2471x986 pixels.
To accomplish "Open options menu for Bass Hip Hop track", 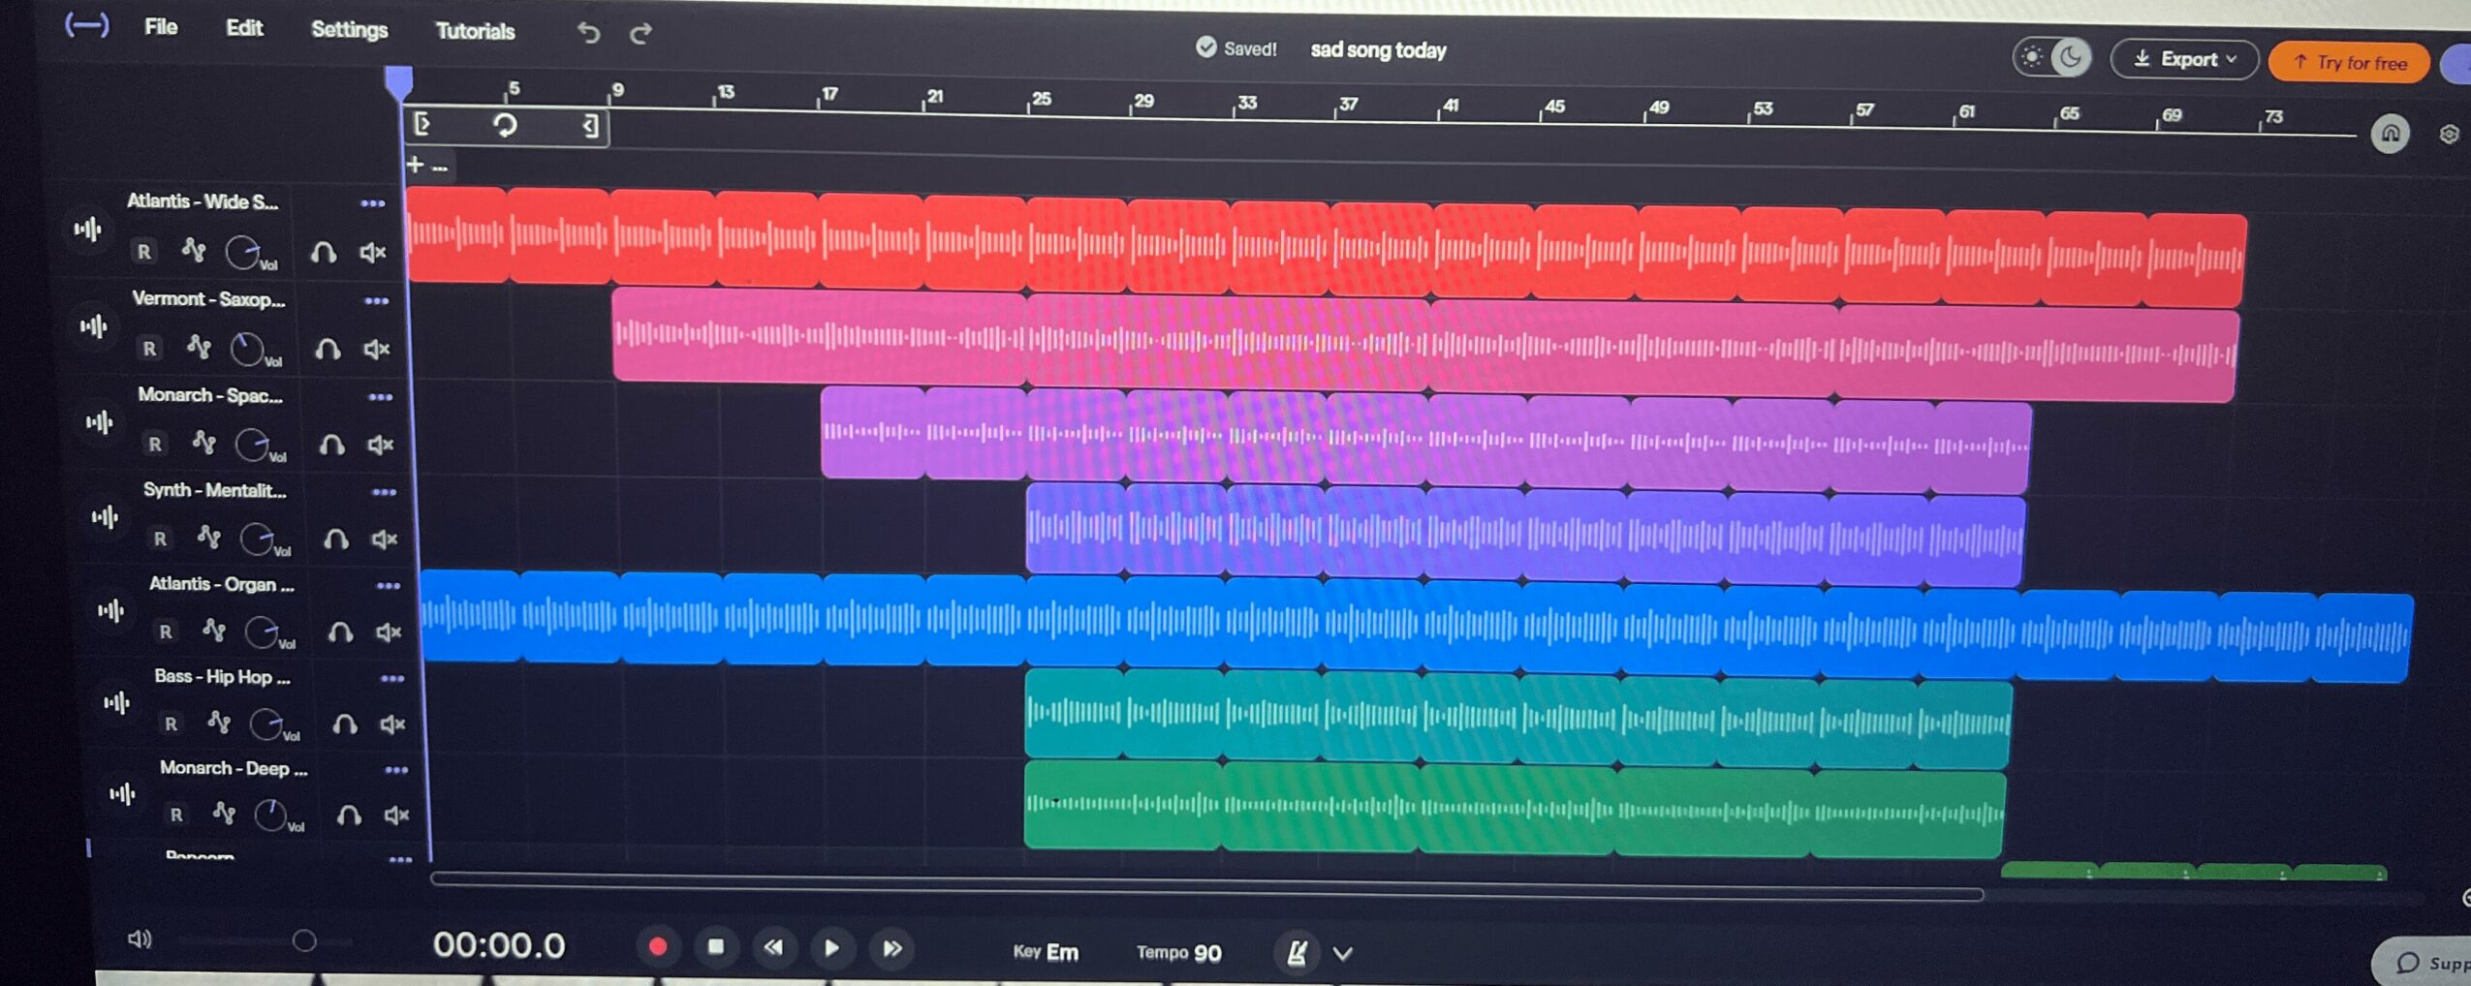I will tap(392, 679).
